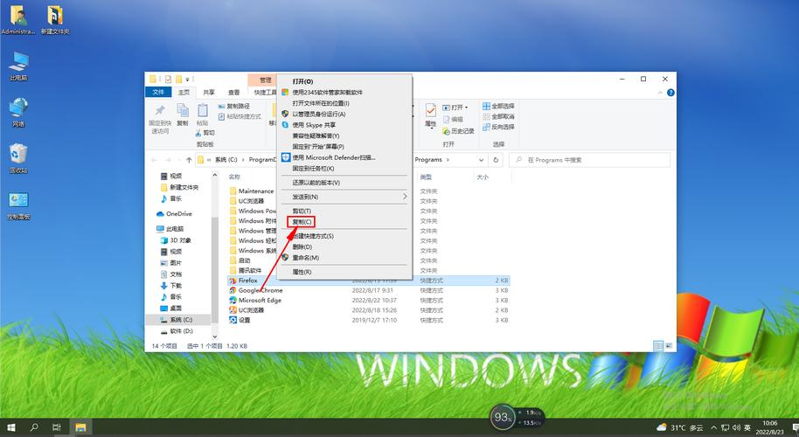Image resolution: width=799 pixels, height=437 pixels.
Task: Click the taskbar search magnifier
Action: click(34, 428)
